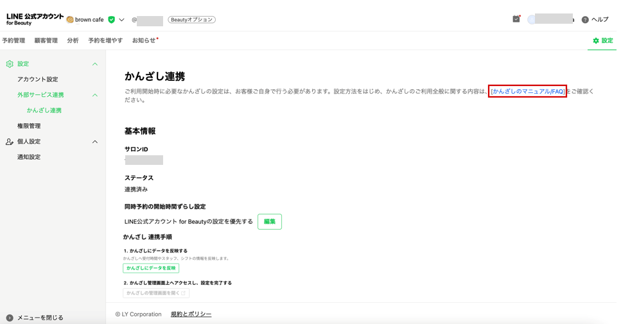Click the gear icon beside 設定 in sidebar
This screenshot has width=621, height=324.
(x=10, y=64)
